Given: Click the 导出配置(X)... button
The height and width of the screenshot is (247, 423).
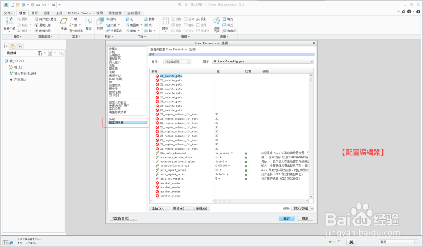Looking at the screenshot, I should (123, 218).
